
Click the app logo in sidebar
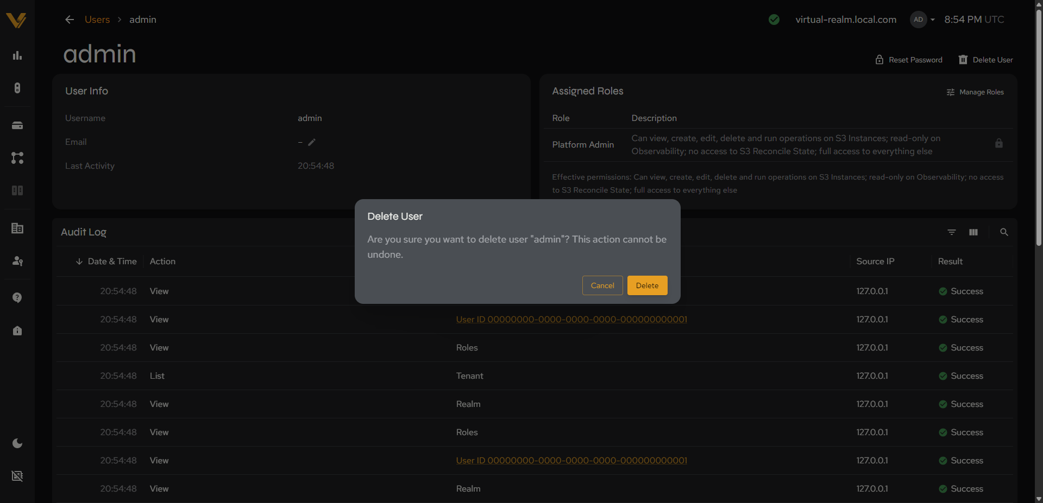16,20
